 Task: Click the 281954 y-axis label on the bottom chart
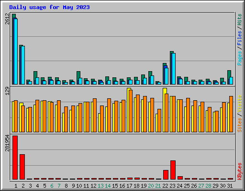point(7,143)
